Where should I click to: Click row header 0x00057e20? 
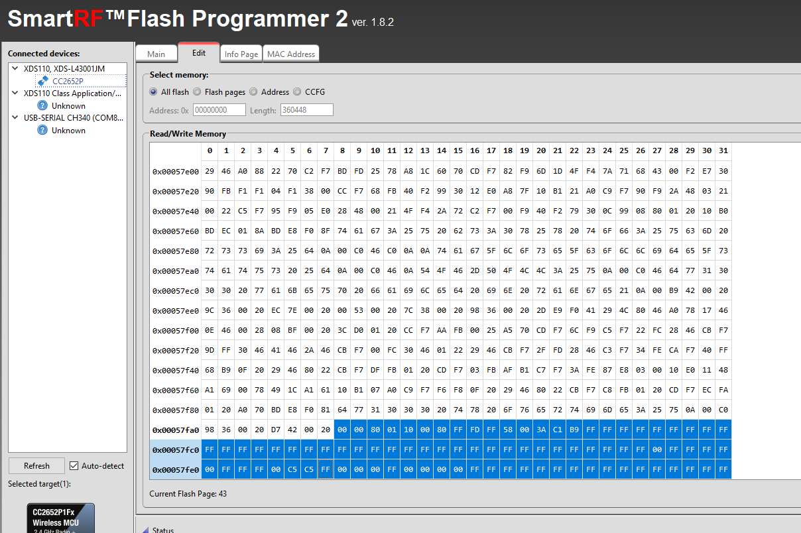click(x=176, y=191)
